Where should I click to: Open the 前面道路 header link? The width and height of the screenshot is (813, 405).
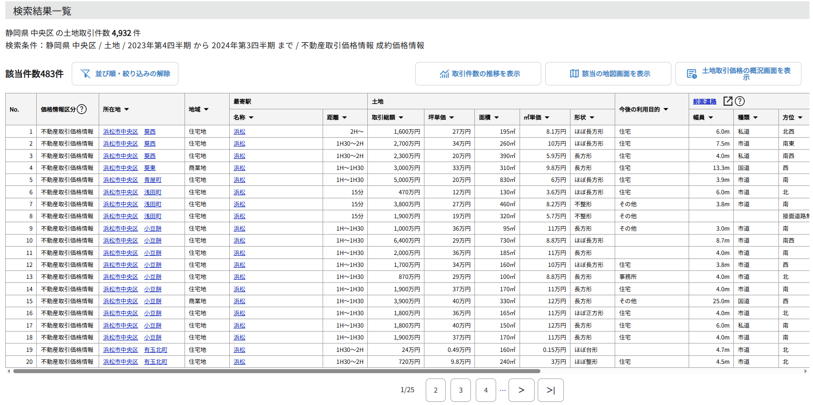pos(705,101)
